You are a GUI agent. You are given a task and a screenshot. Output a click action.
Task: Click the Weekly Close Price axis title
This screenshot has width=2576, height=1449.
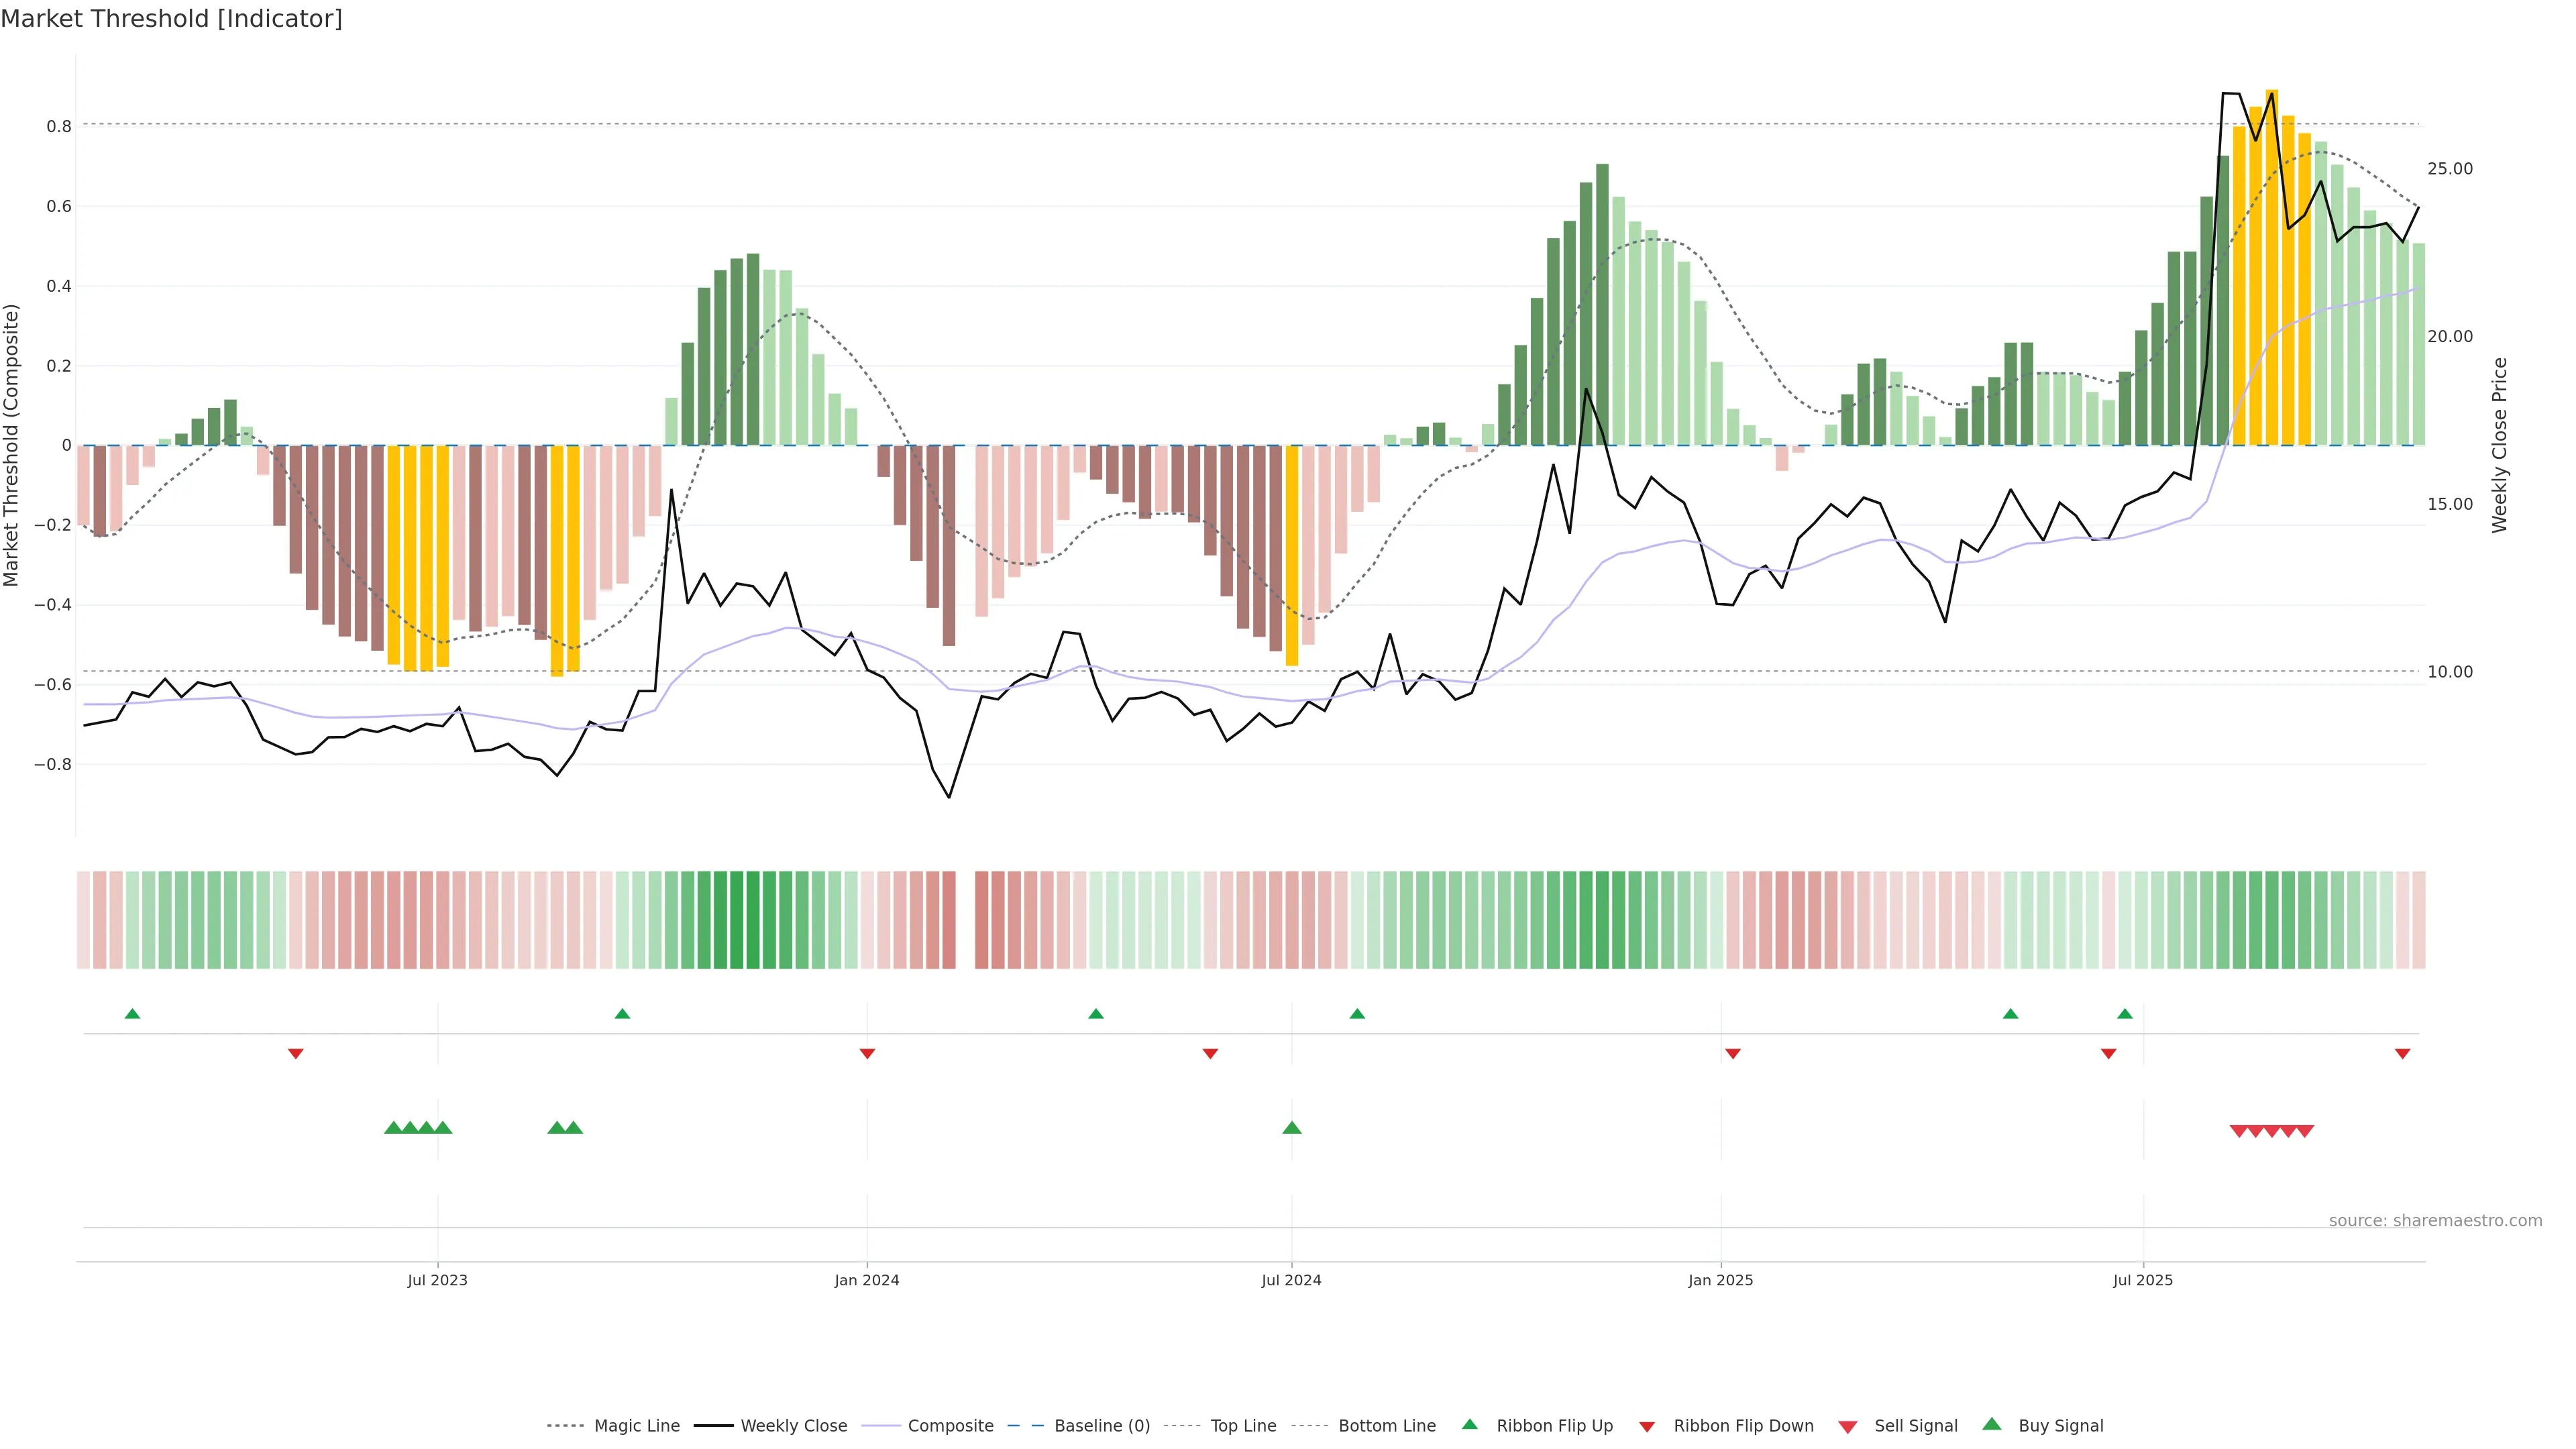[x=2499, y=445]
